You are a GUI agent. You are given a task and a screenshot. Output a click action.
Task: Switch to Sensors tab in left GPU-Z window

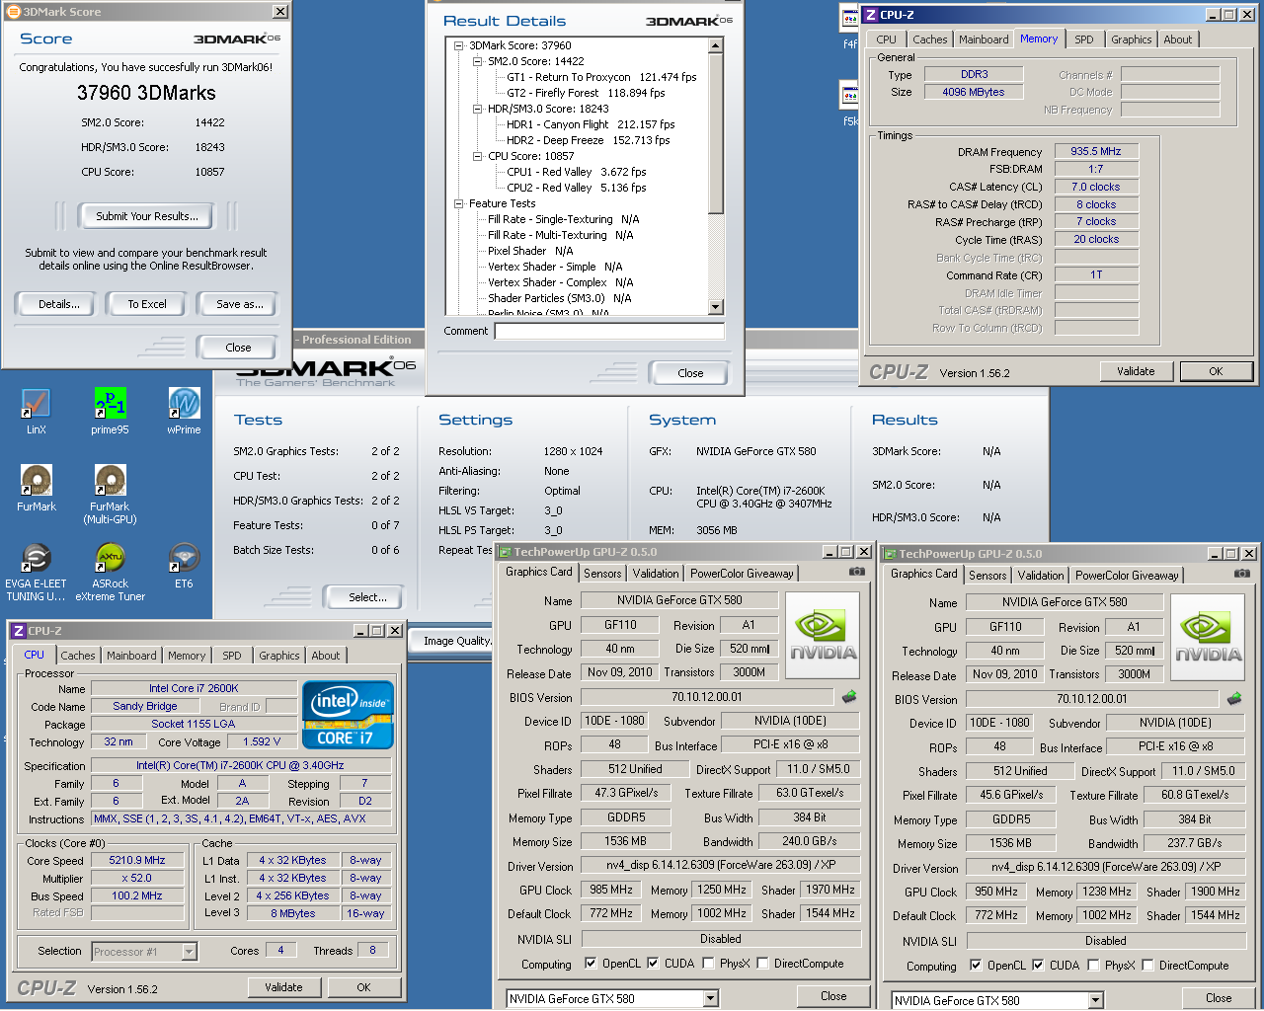(602, 574)
